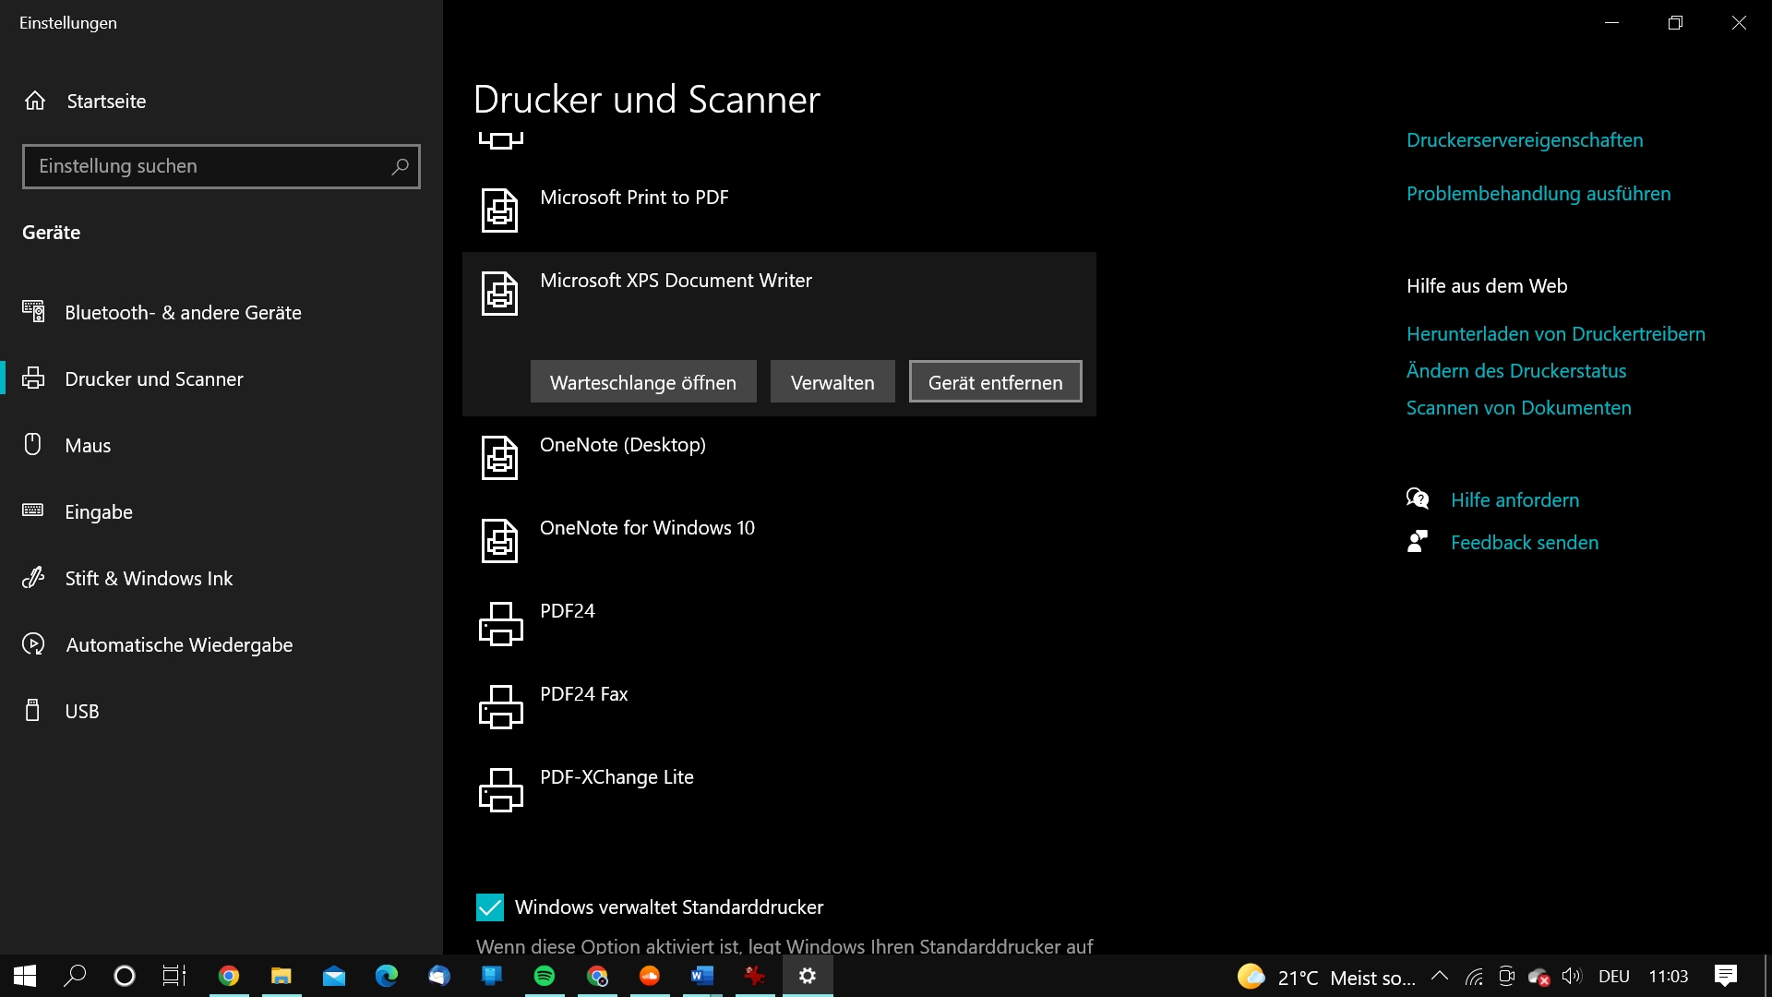The height and width of the screenshot is (997, 1772).
Task: Open notification center icon
Action: tap(1726, 976)
